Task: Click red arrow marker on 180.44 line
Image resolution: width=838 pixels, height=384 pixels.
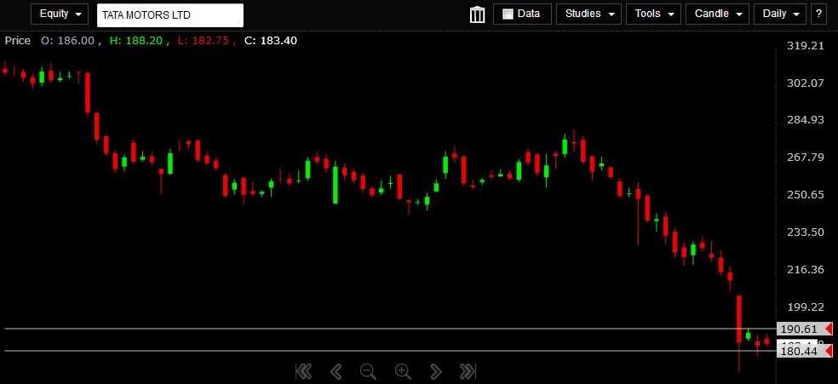Action: click(x=829, y=351)
